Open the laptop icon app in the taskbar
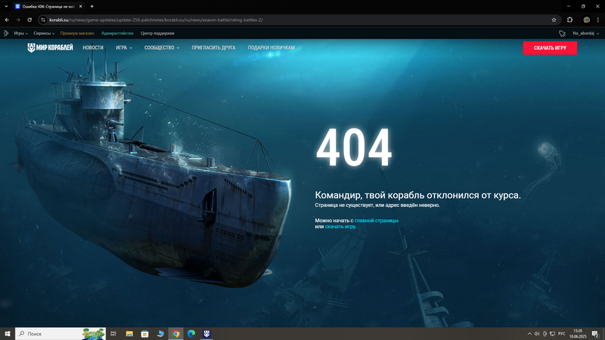 coord(160,334)
